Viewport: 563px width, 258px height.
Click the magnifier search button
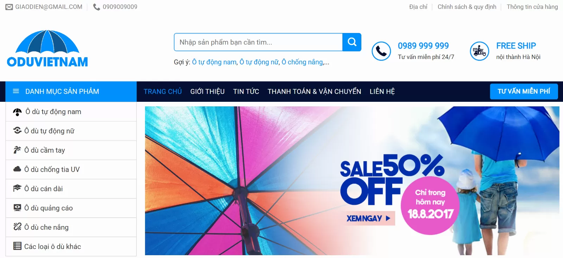pyautogui.click(x=352, y=42)
